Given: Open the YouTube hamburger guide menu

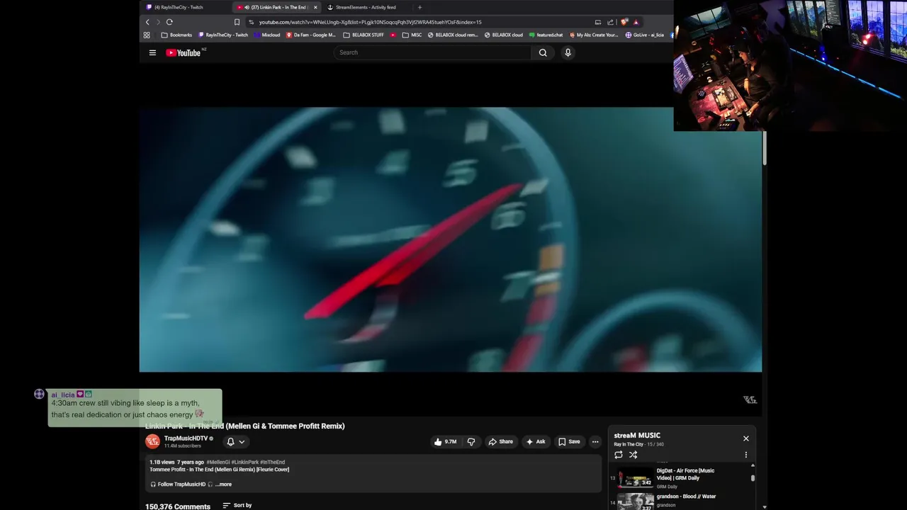Looking at the screenshot, I should [152, 52].
